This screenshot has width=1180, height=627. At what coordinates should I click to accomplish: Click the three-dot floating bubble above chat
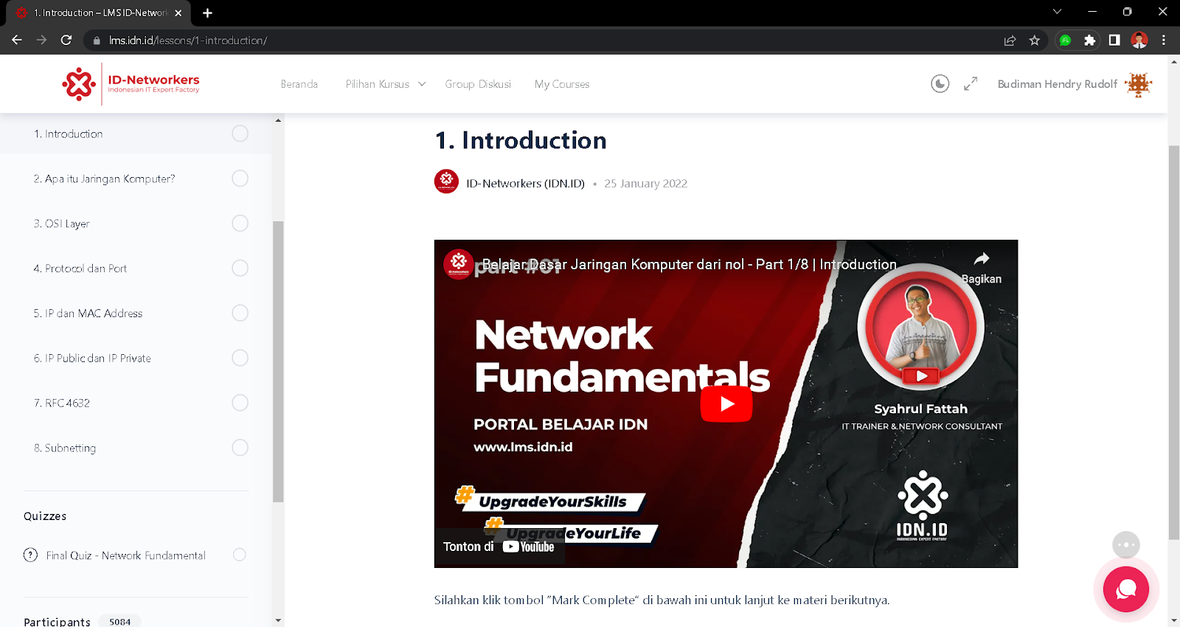(1126, 545)
